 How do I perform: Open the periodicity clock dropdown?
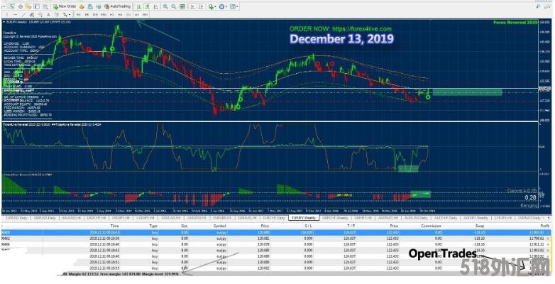coord(224,6)
